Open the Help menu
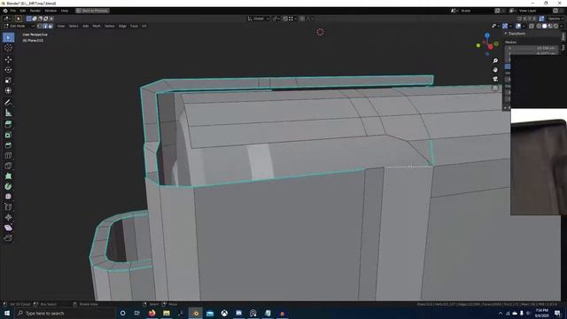 65,11
